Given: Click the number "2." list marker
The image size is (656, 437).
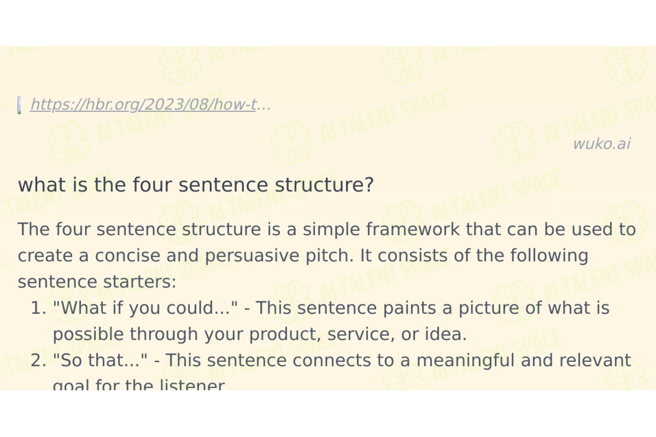Looking at the screenshot, I should click(38, 361).
